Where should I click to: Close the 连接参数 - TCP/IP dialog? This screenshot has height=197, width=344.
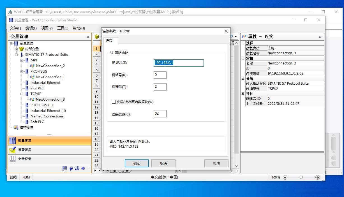(x=226, y=31)
